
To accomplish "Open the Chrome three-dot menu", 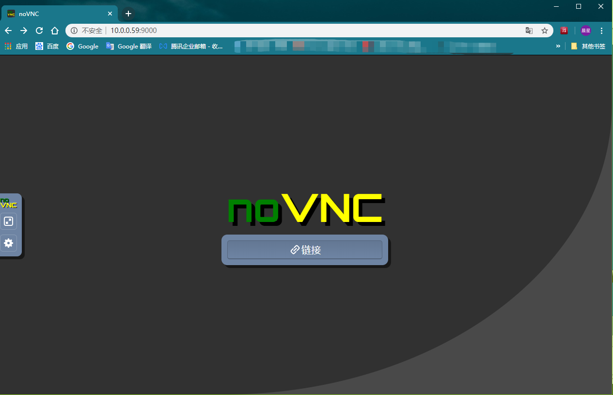I will [x=602, y=31].
